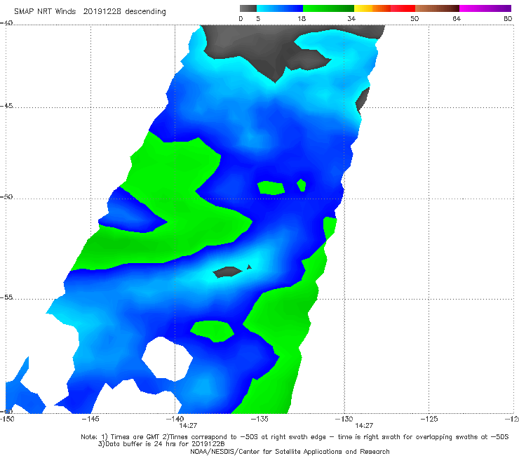Click the white data gap near -140
Viewport: 519px width, 456px height.
pos(167,359)
